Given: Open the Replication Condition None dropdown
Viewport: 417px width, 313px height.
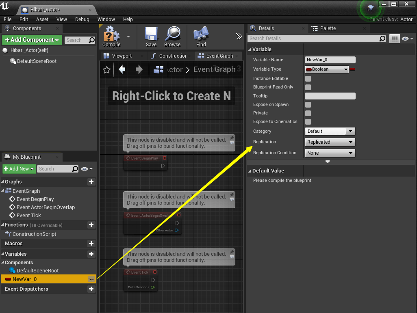Looking at the screenshot, I should point(330,153).
